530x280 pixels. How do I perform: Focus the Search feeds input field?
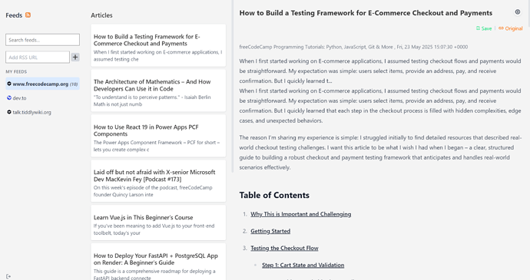(42, 40)
